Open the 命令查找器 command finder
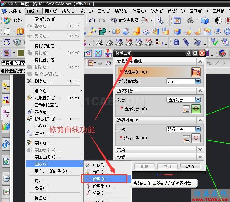Image resolution: width=230 pixels, height=202 pixels. [x=124, y=20]
